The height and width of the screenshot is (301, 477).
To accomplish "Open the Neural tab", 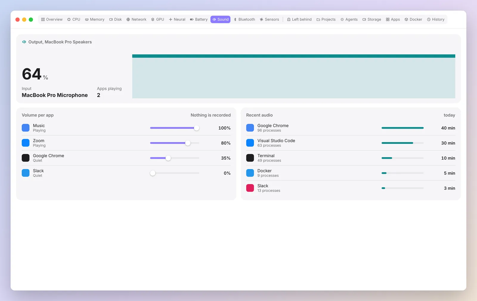I will coord(177,19).
